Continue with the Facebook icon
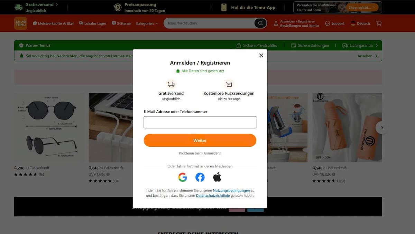 [200, 177]
